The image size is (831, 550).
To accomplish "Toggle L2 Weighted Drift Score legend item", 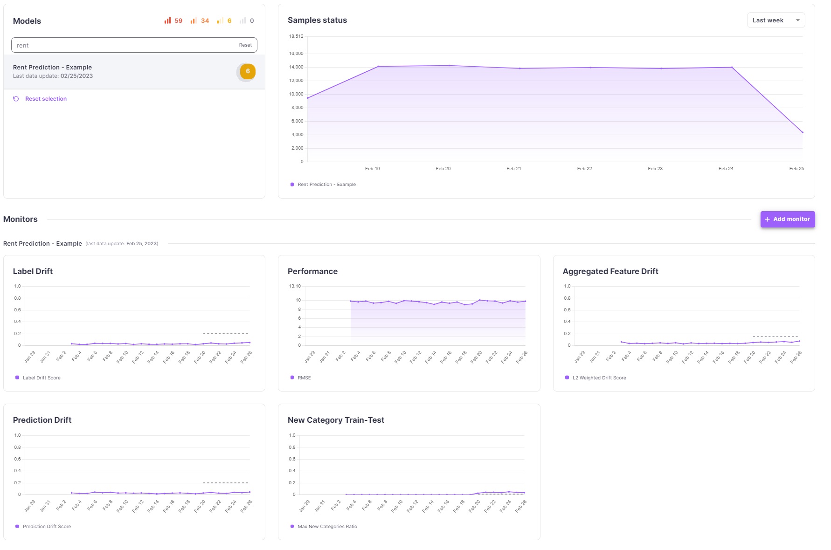I will (596, 378).
